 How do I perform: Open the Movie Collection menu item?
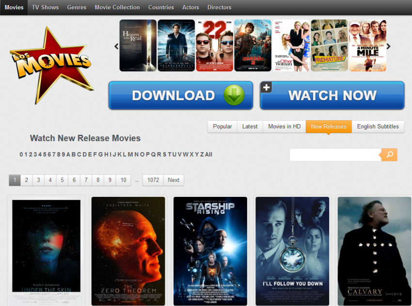[117, 7]
